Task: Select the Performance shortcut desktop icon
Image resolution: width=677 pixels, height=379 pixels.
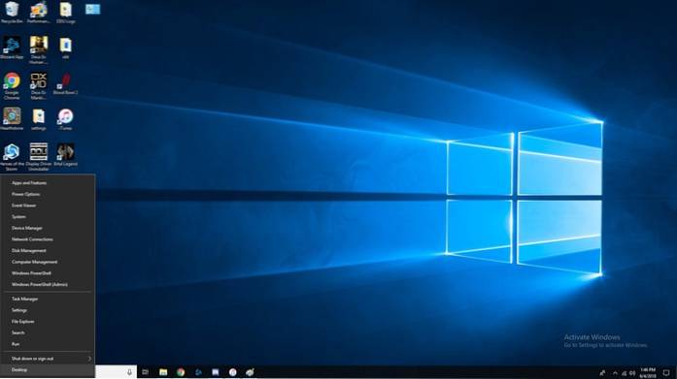Action: 39,12
